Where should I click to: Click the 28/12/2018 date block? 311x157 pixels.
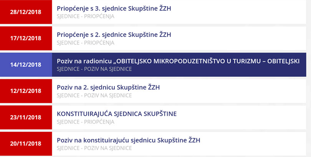coord(26,12)
